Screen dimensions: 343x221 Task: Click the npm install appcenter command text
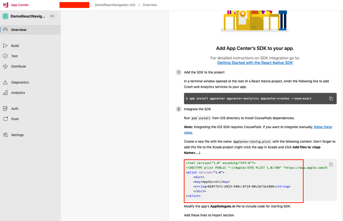(x=249, y=99)
